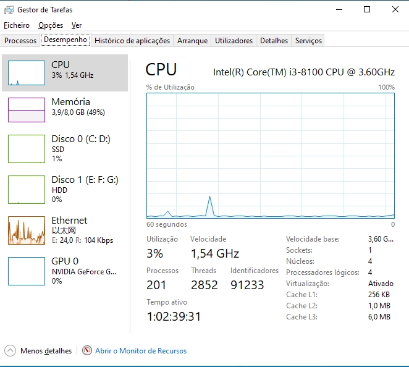Click the 3,9/8,0 GB (49%) memory text
The width and height of the screenshot is (409, 367).
point(78,112)
